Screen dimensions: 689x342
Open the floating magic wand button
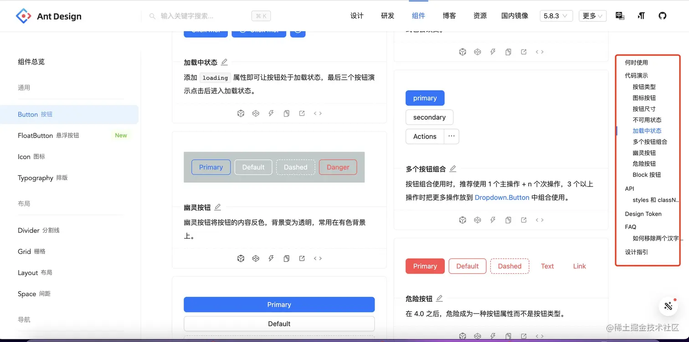(668, 306)
